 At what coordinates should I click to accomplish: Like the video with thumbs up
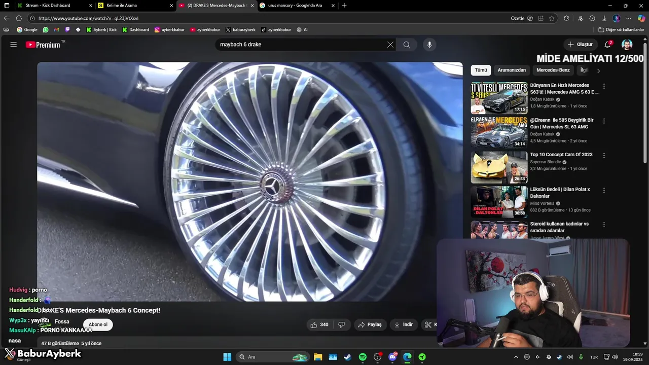(x=319, y=325)
